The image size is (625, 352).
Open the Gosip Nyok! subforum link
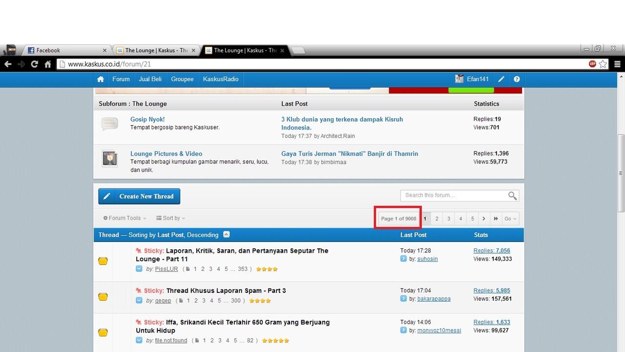pos(147,119)
